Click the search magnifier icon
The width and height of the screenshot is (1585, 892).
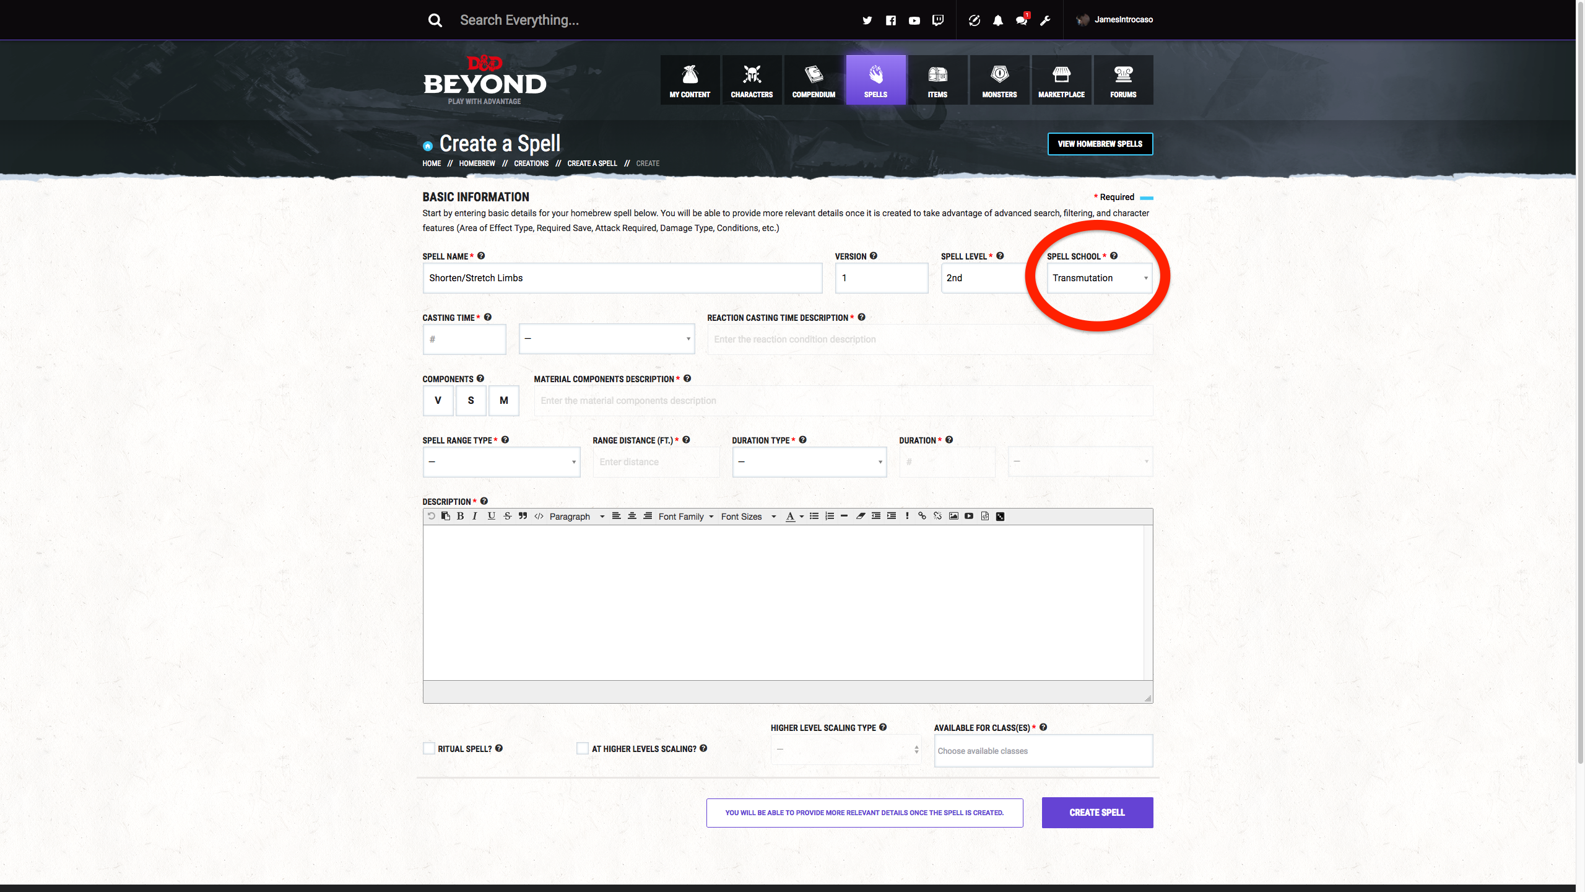coord(435,20)
